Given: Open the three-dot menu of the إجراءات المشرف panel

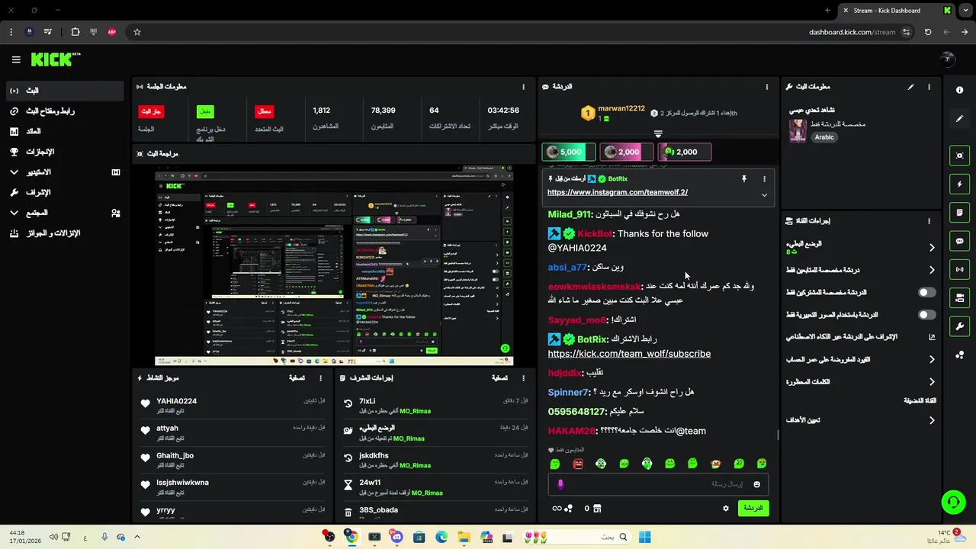Looking at the screenshot, I should click(x=523, y=378).
